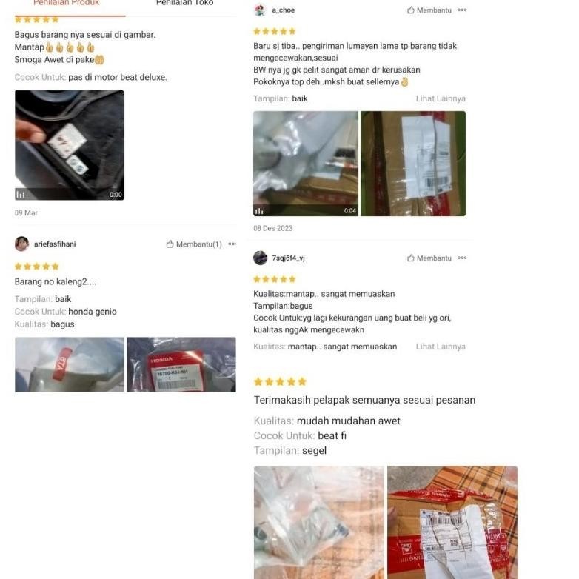Click the Membantu thumbs-up for 7sqj6f4_vj

tap(429, 258)
